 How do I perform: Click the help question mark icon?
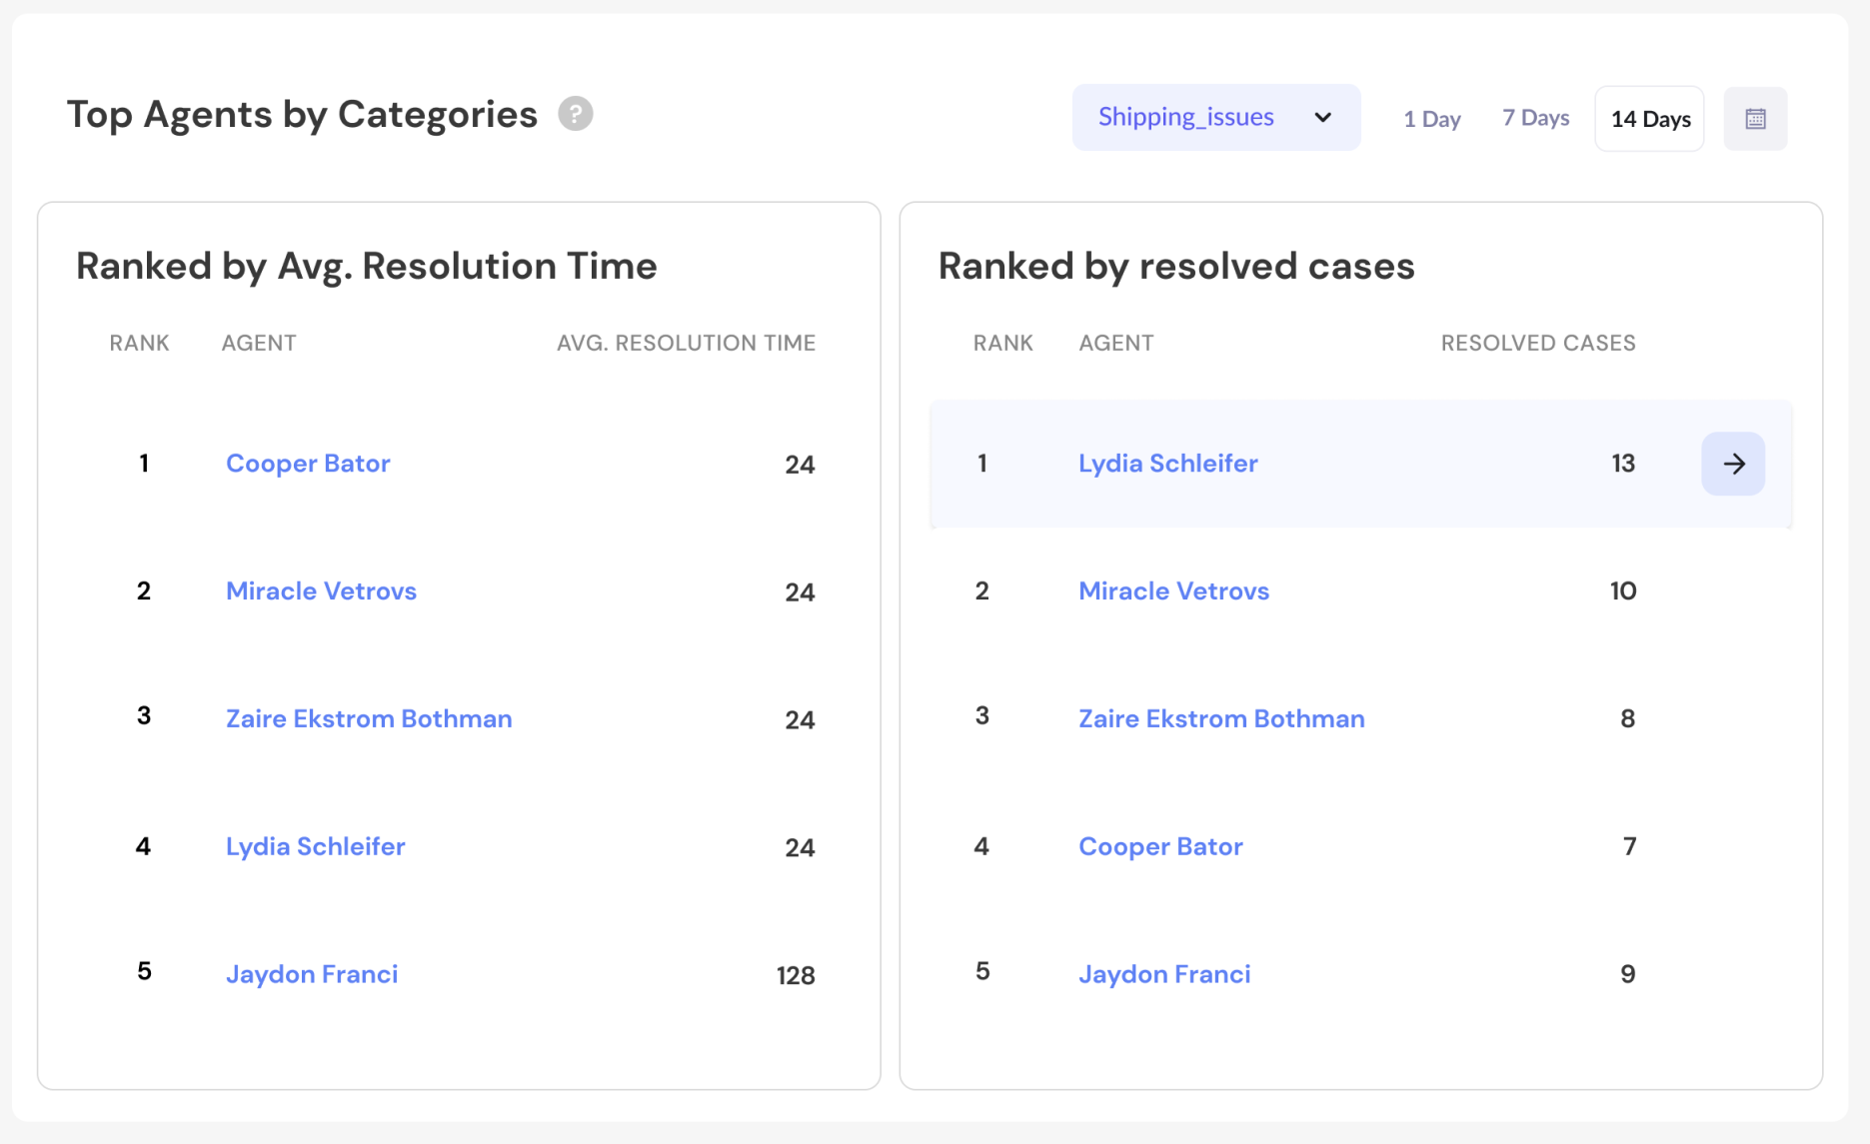click(x=575, y=114)
